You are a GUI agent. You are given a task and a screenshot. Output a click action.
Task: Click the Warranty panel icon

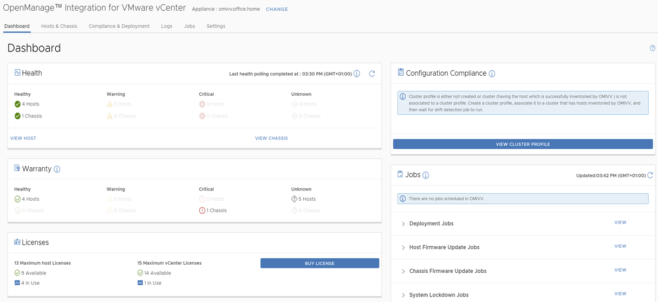click(17, 168)
